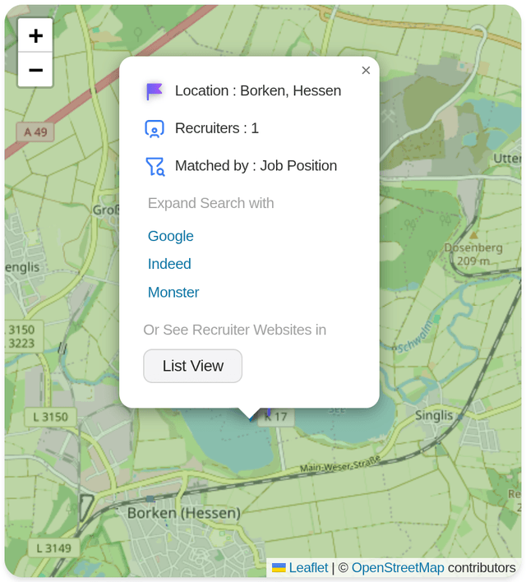Image resolution: width=526 pixels, height=582 pixels.
Task: Open the Monster search link
Action: [173, 292]
